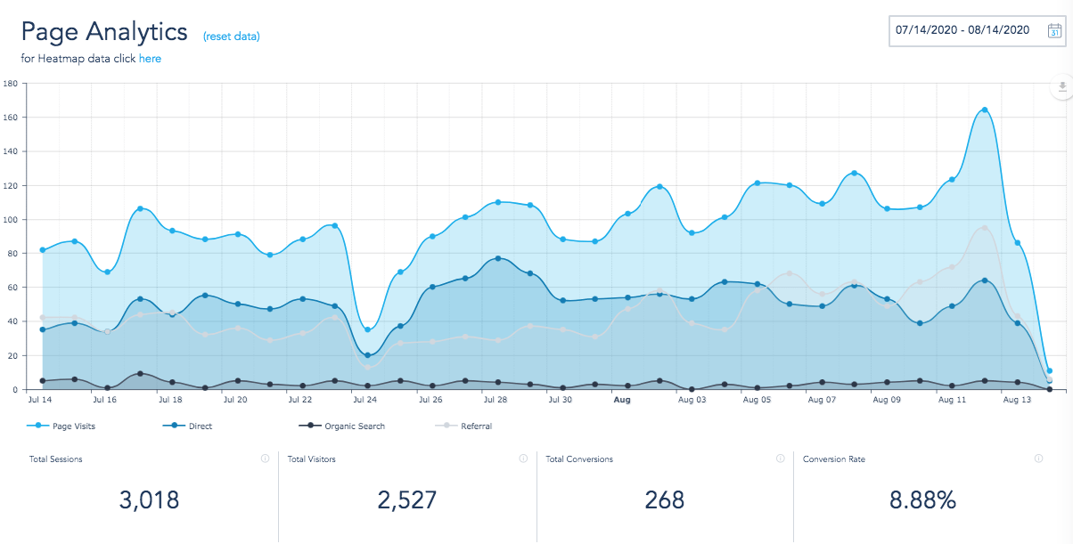
Task: Click the Page Analytics heading
Action: tap(104, 32)
